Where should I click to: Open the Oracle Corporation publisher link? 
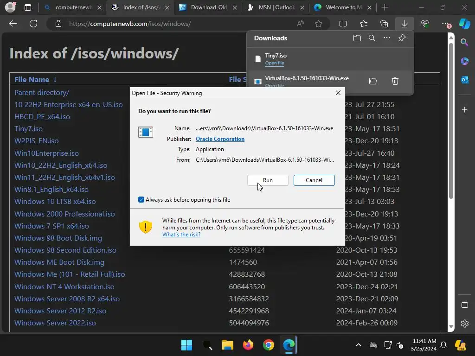(x=220, y=139)
